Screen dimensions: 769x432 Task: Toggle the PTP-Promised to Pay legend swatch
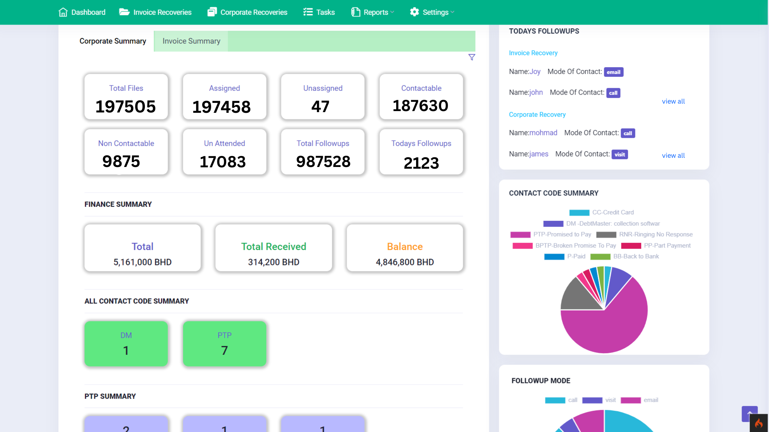[520, 235]
